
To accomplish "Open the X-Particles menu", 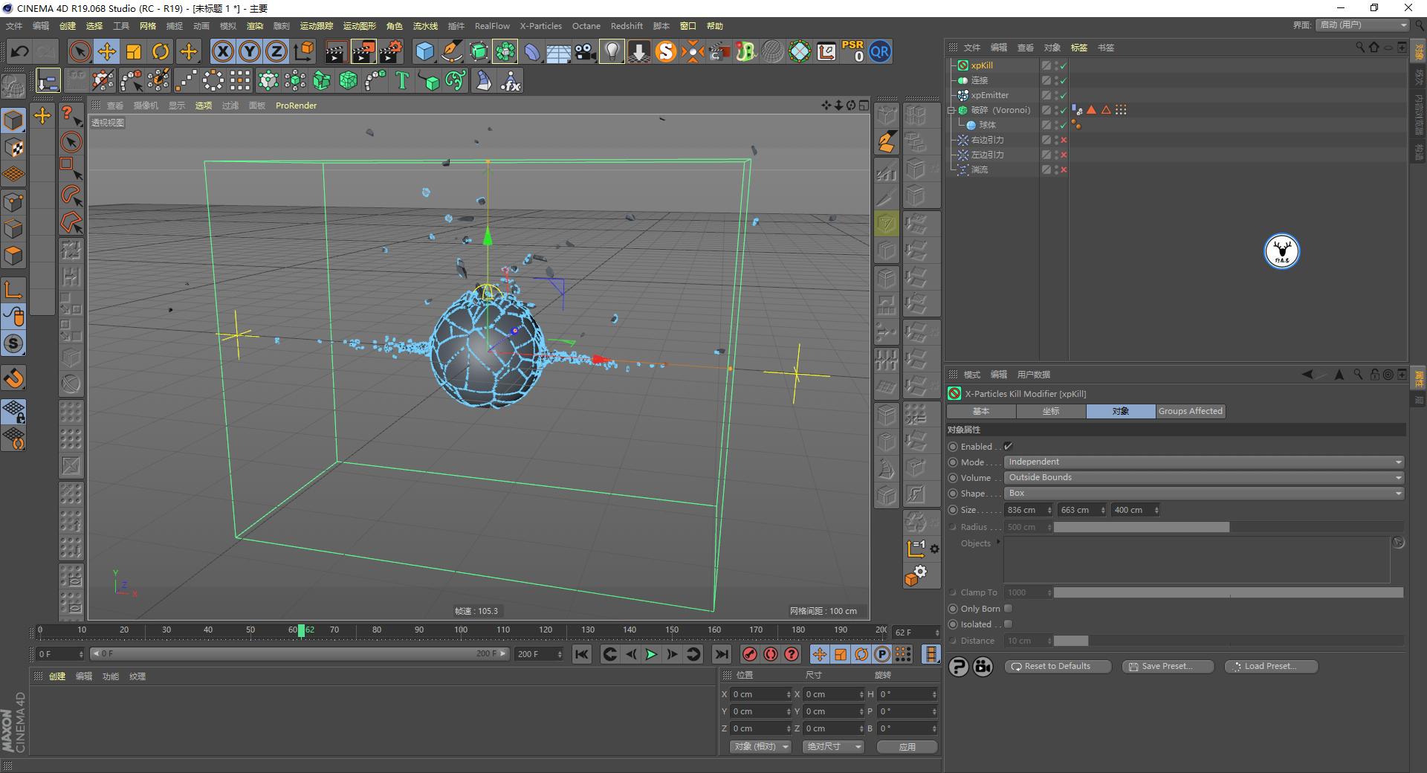I will [540, 26].
